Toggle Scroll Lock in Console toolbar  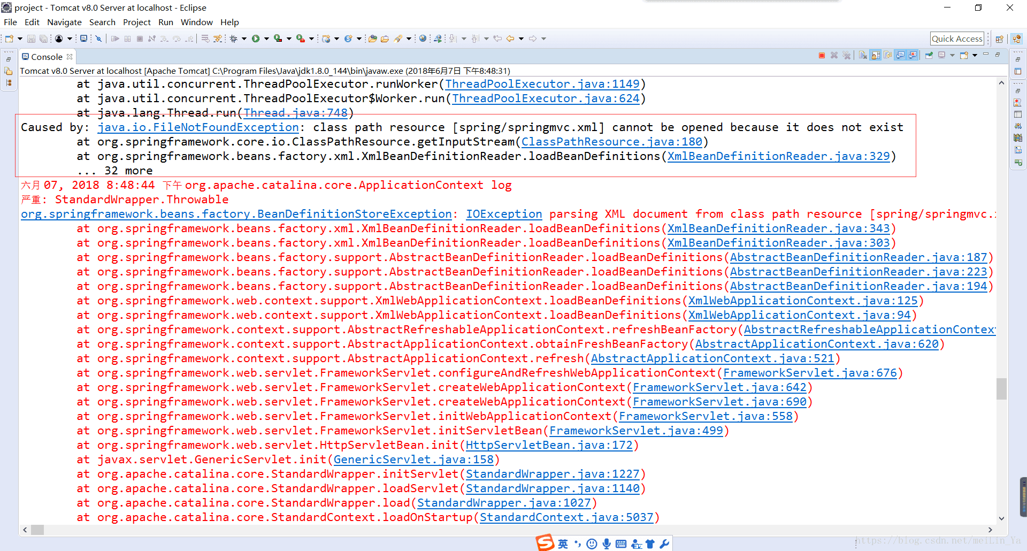click(876, 55)
